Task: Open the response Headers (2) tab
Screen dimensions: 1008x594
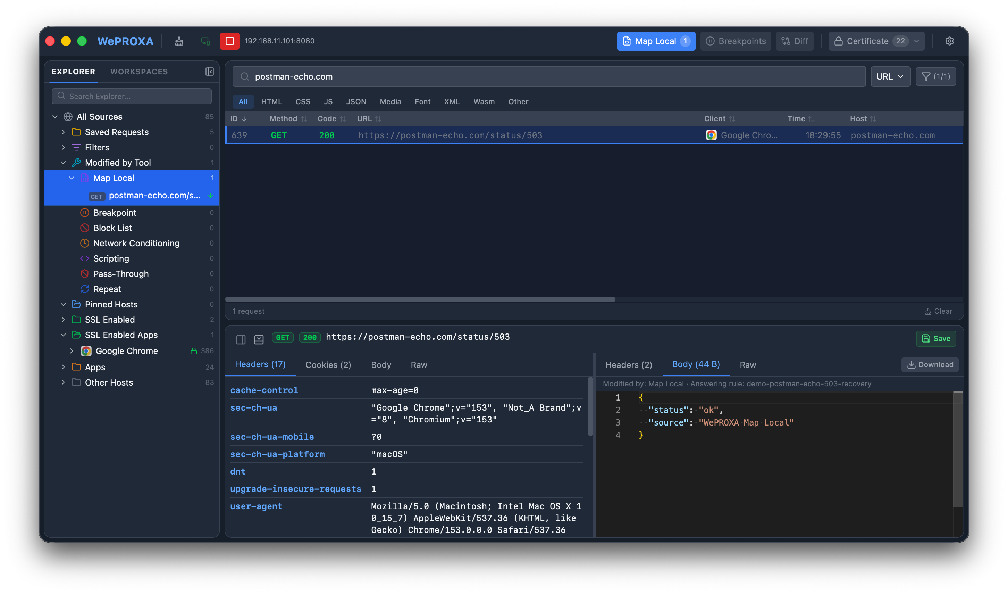Action: click(x=628, y=365)
